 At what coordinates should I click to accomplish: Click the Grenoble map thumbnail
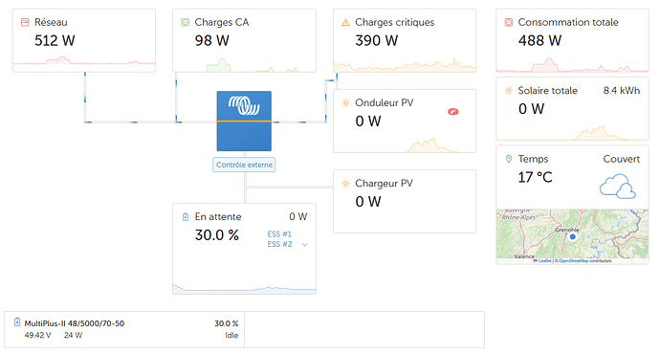572,234
